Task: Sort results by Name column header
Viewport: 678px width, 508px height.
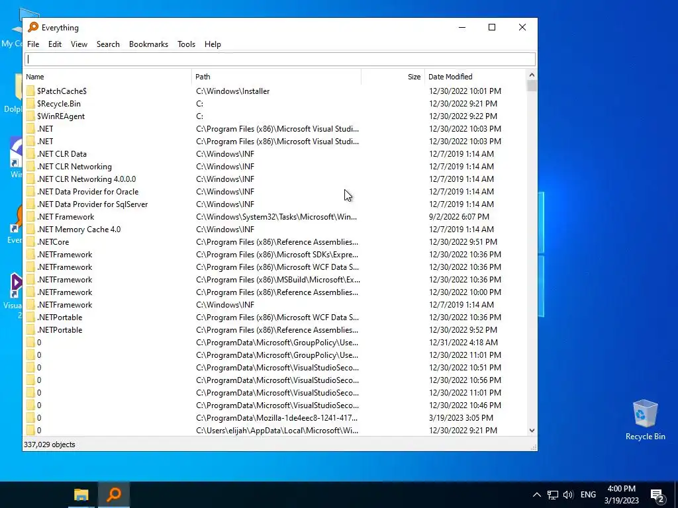Action: coord(108,77)
